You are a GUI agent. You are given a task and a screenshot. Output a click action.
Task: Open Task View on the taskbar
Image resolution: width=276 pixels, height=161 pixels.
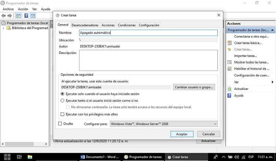click(x=19, y=157)
